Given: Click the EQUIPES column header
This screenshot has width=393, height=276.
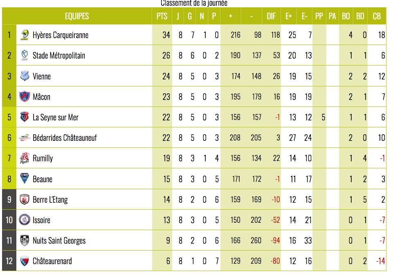Looking at the screenshot, I should point(77,16).
